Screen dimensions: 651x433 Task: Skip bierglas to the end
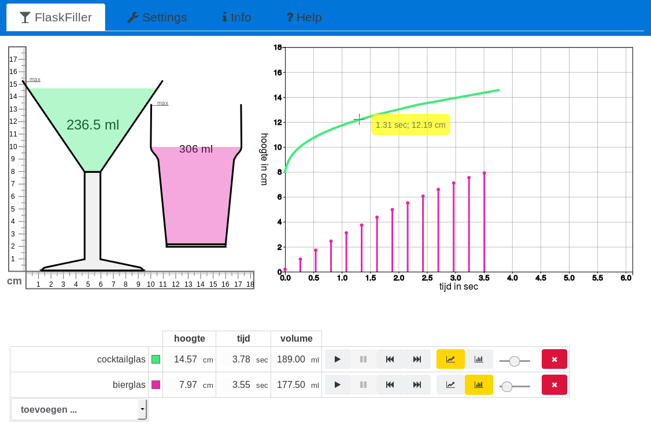tap(417, 384)
